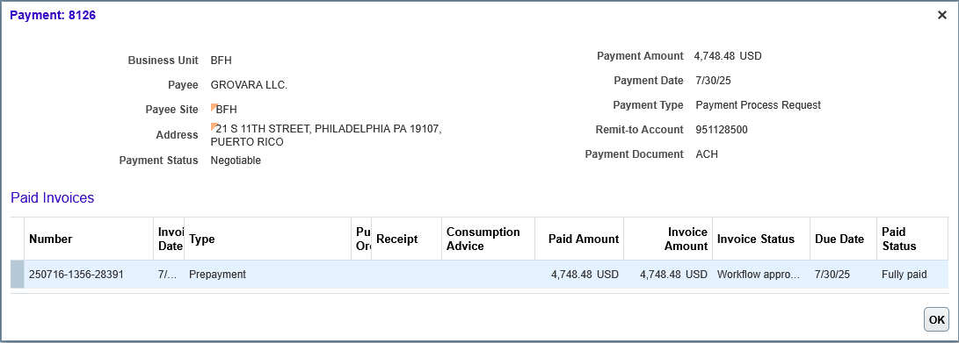The width and height of the screenshot is (959, 343).
Task: Click the orange indicator beside Payee Site
Action: 214,107
